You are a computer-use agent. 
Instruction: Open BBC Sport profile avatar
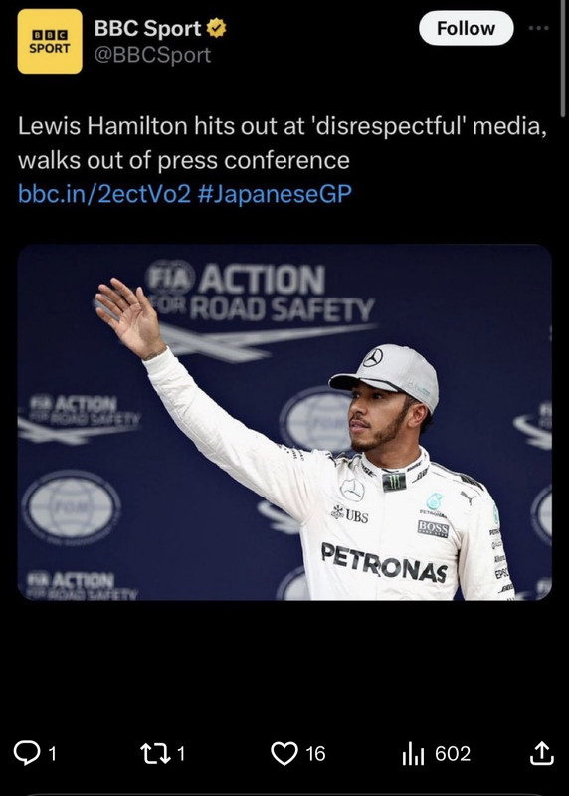50,42
